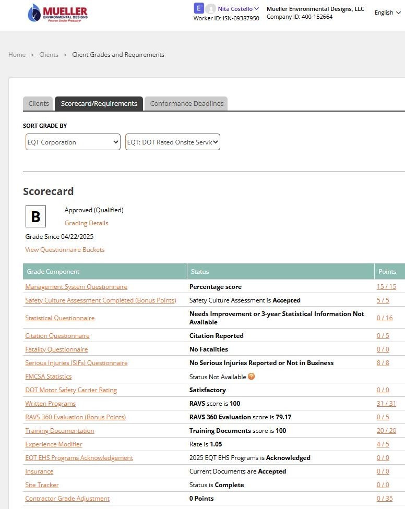Click the 4 / 5 points link
Viewport: 405px width, 509px height.
tap(383, 444)
